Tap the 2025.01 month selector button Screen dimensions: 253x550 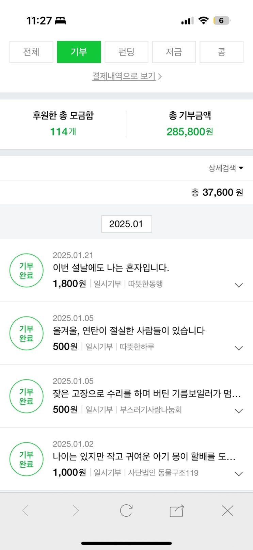point(126,224)
